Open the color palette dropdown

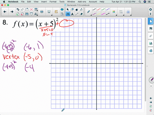114,12
